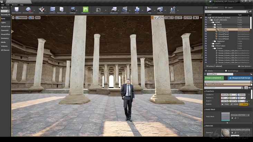
Task: Open the Content browser icon
Action: pos(53,9)
